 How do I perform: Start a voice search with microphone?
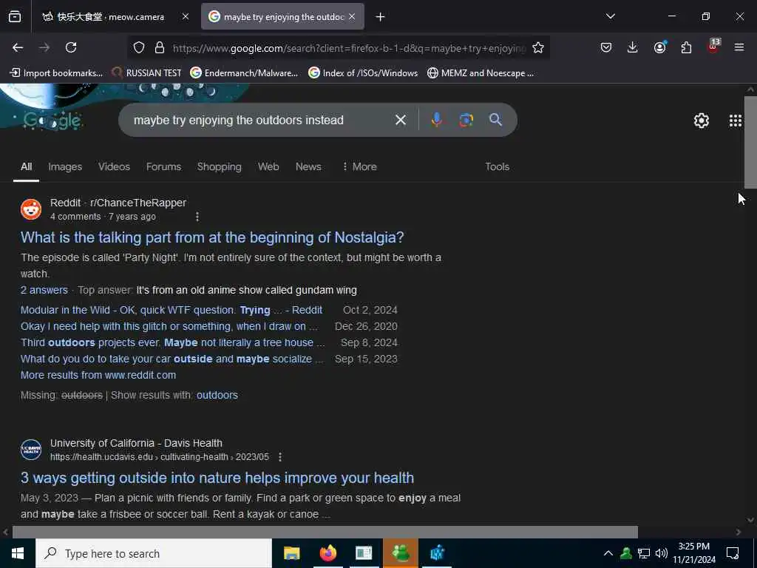436,120
